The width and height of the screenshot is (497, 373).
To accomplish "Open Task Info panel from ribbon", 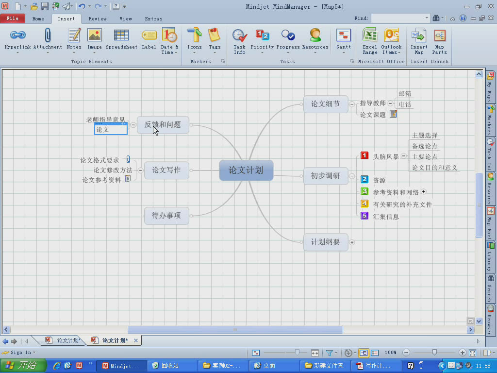I will 239,41.
